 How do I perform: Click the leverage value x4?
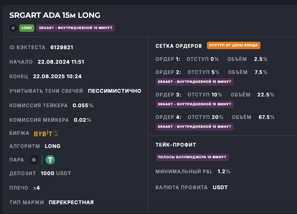[x=37, y=188]
